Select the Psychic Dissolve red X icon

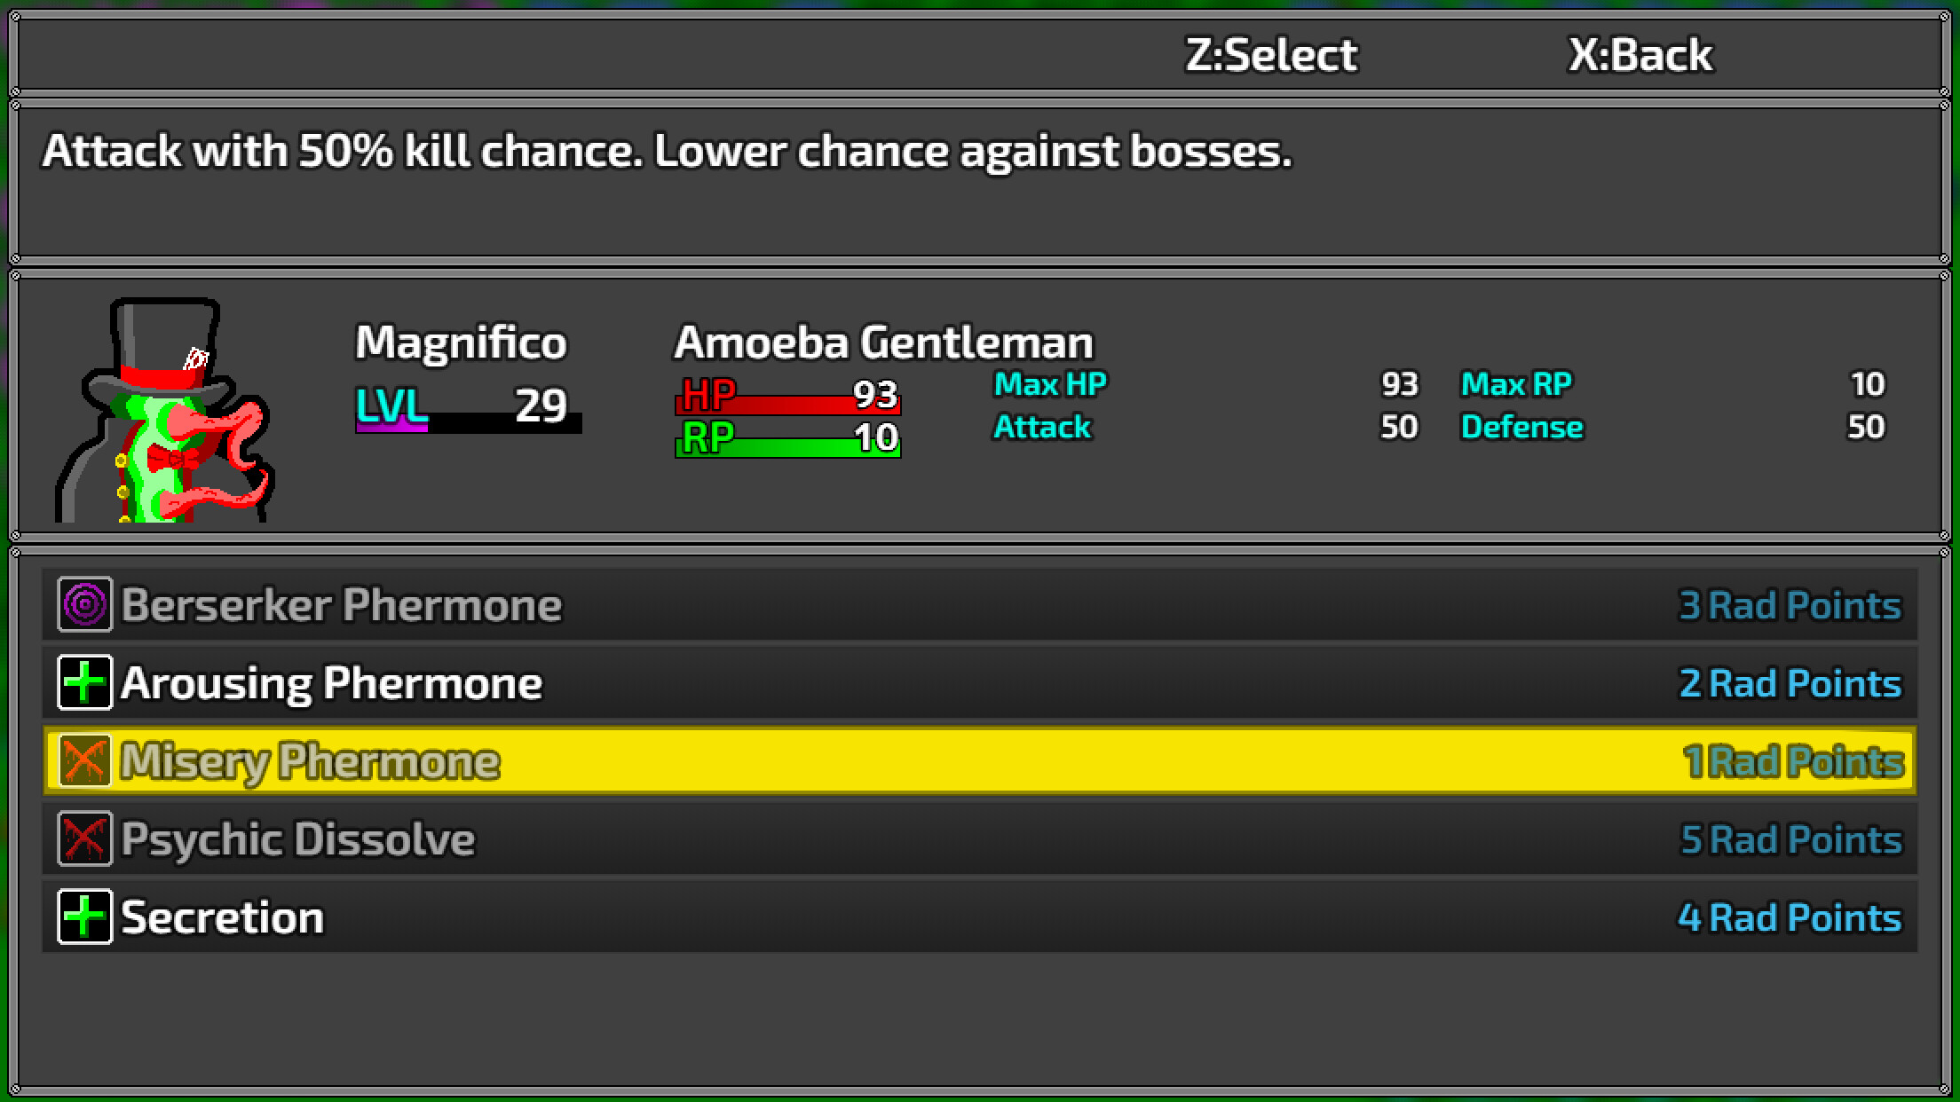click(83, 838)
